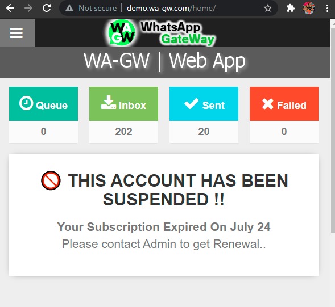The image size is (335, 307).
Task: Click the WA GW logo
Action: [122, 32]
